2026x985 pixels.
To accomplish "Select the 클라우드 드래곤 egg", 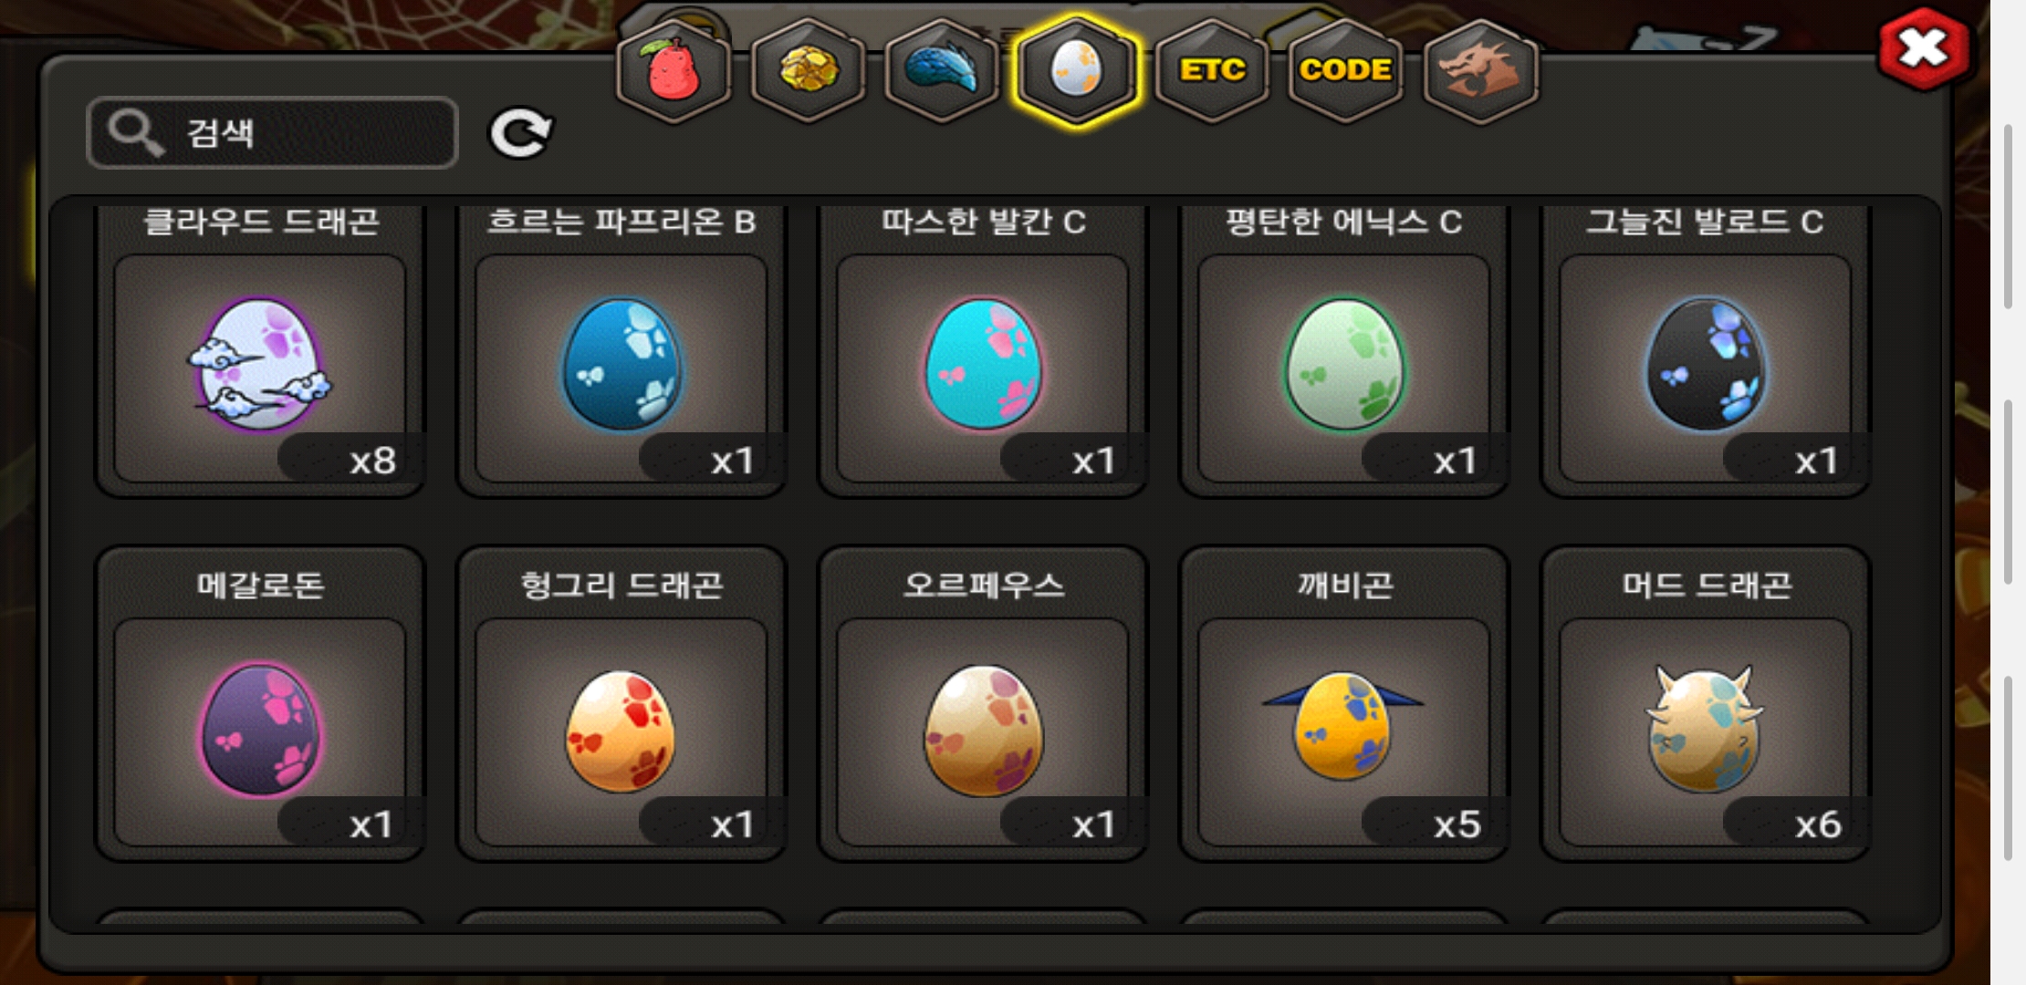I will click(260, 351).
